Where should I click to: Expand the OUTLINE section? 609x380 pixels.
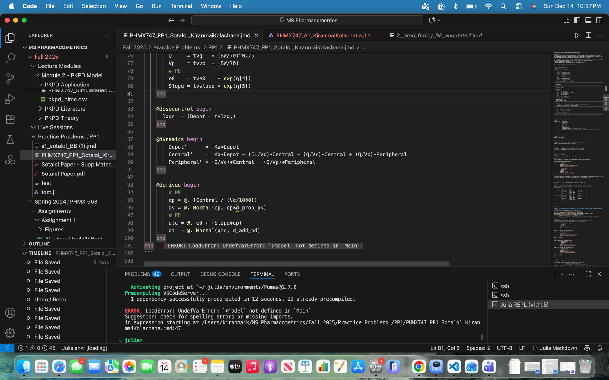pyautogui.click(x=39, y=244)
